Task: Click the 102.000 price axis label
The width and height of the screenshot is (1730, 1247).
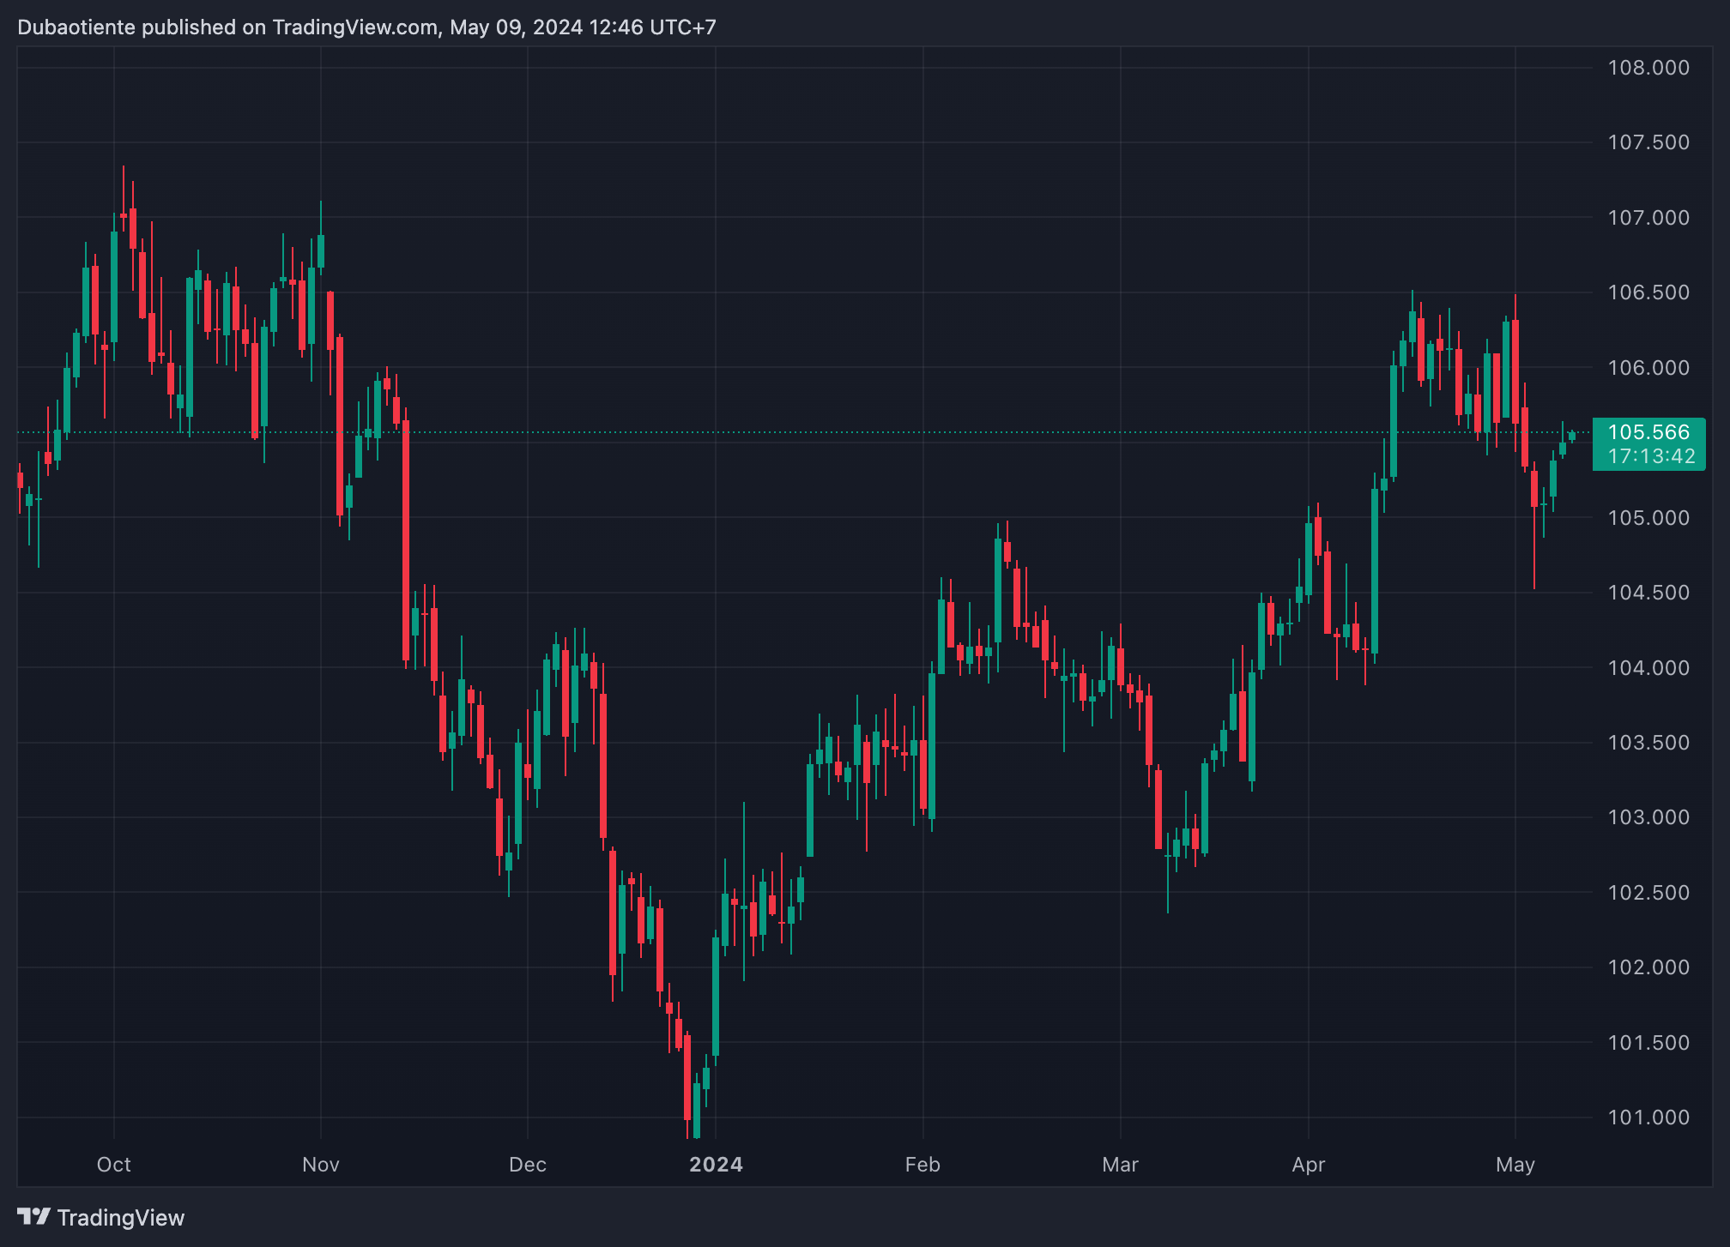Action: click(x=1648, y=967)
